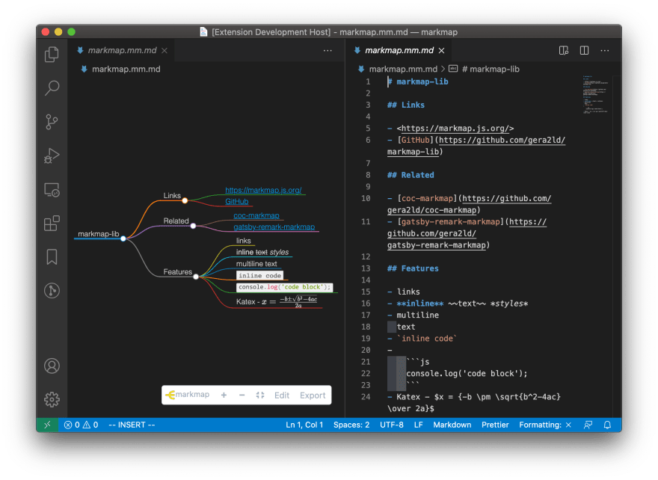Close the left markmap.mm.md tab
This screenshot has height=480, width=658.
coord(164,50)
